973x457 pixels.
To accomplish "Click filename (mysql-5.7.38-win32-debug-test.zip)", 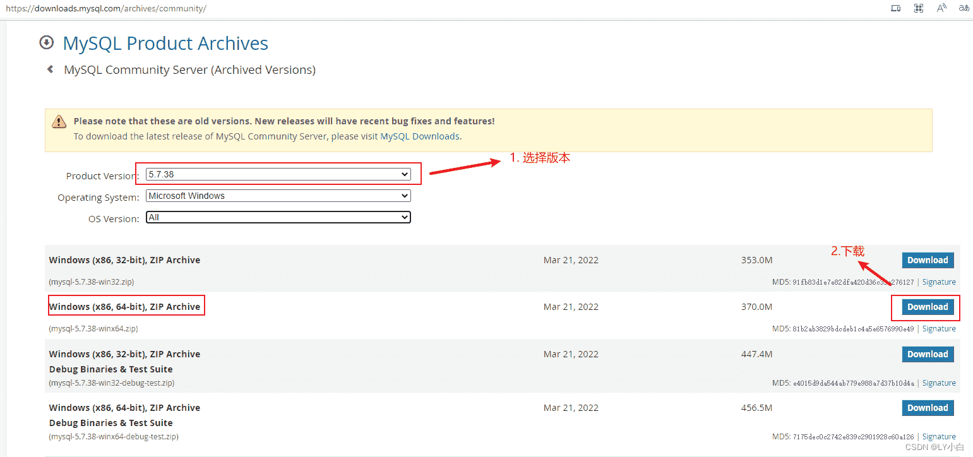I will pos(111,383).
